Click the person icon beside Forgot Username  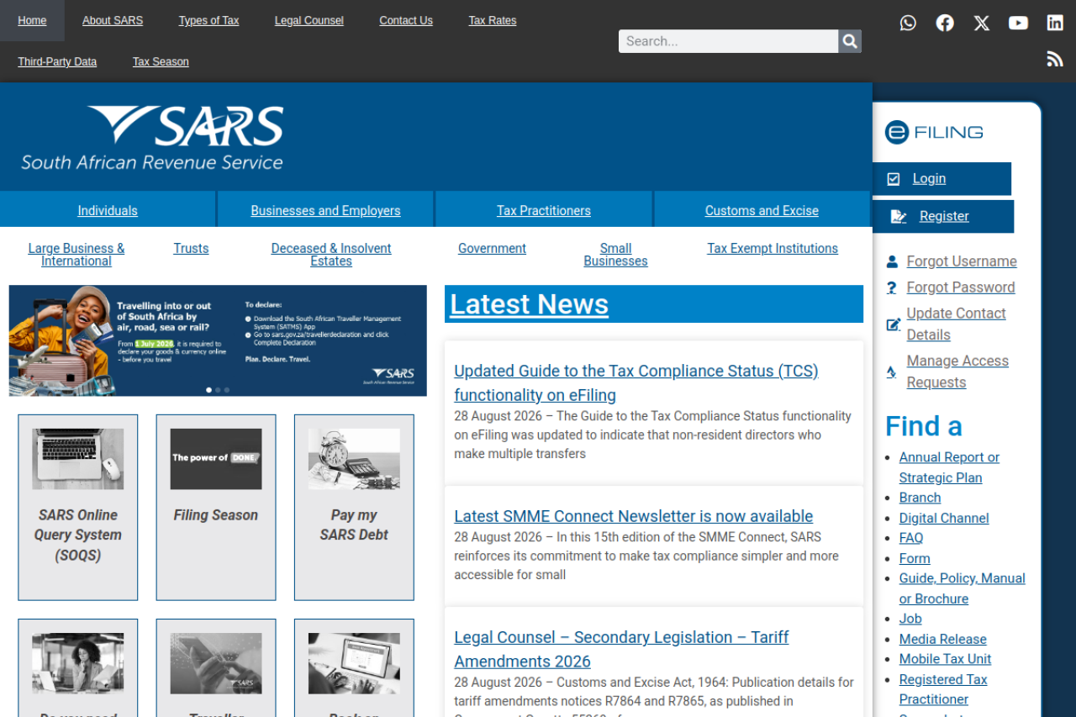(892, 262)
